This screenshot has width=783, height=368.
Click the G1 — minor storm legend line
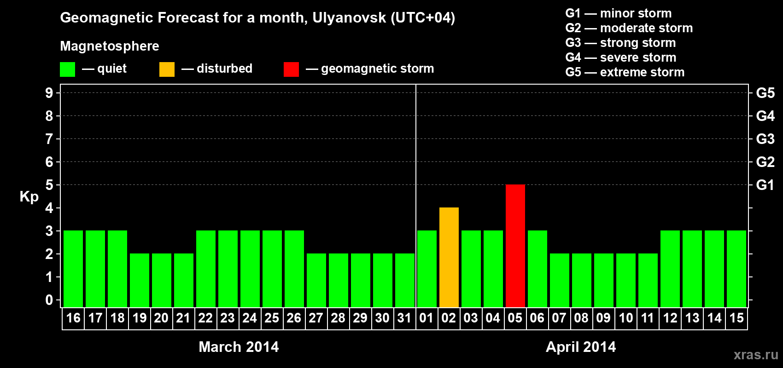[x=619, y=13]
